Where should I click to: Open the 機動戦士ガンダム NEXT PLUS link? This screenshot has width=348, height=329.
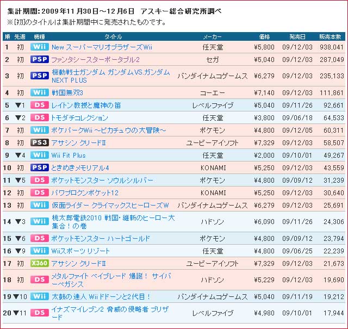[x=111, y=76]
